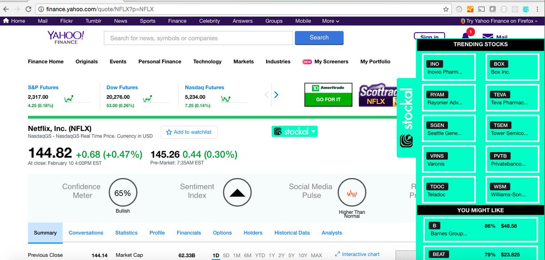Viewport: 545px width, 260px height.
Task: Click the browser forward arrow
Action: 17,9
